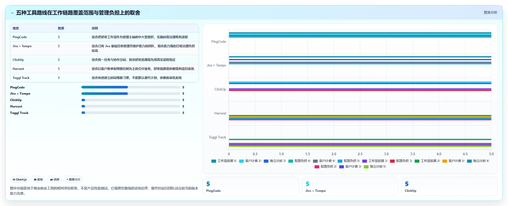Image resolution: width=508 pixels, height=206 pixels.
Task: Click the Toggl Track name in the progress list
Action: coord(19,113)
